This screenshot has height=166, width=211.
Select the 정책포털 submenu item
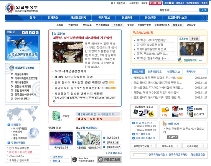tap(177, 25)
